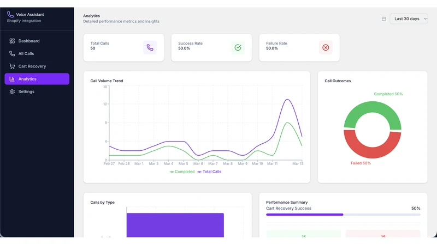Click the calendar icon beside date range
The image size is (437, 245).
(x=384, y=19)
